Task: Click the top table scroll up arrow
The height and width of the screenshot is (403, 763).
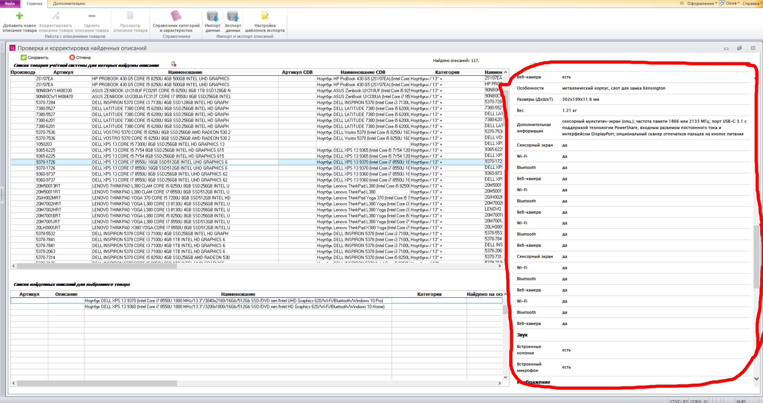Action: coord(506,72)
